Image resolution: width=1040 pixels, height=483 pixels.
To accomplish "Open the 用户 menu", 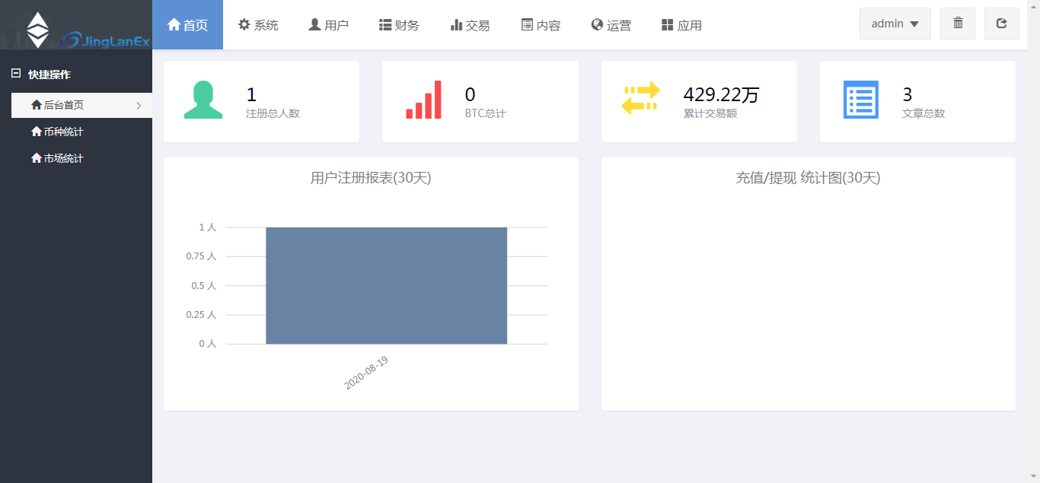I will pyautogui.click(x=328, y=25).
